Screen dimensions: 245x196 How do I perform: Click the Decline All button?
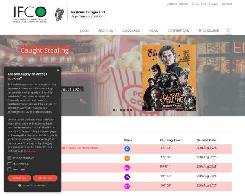pos(45,178)
